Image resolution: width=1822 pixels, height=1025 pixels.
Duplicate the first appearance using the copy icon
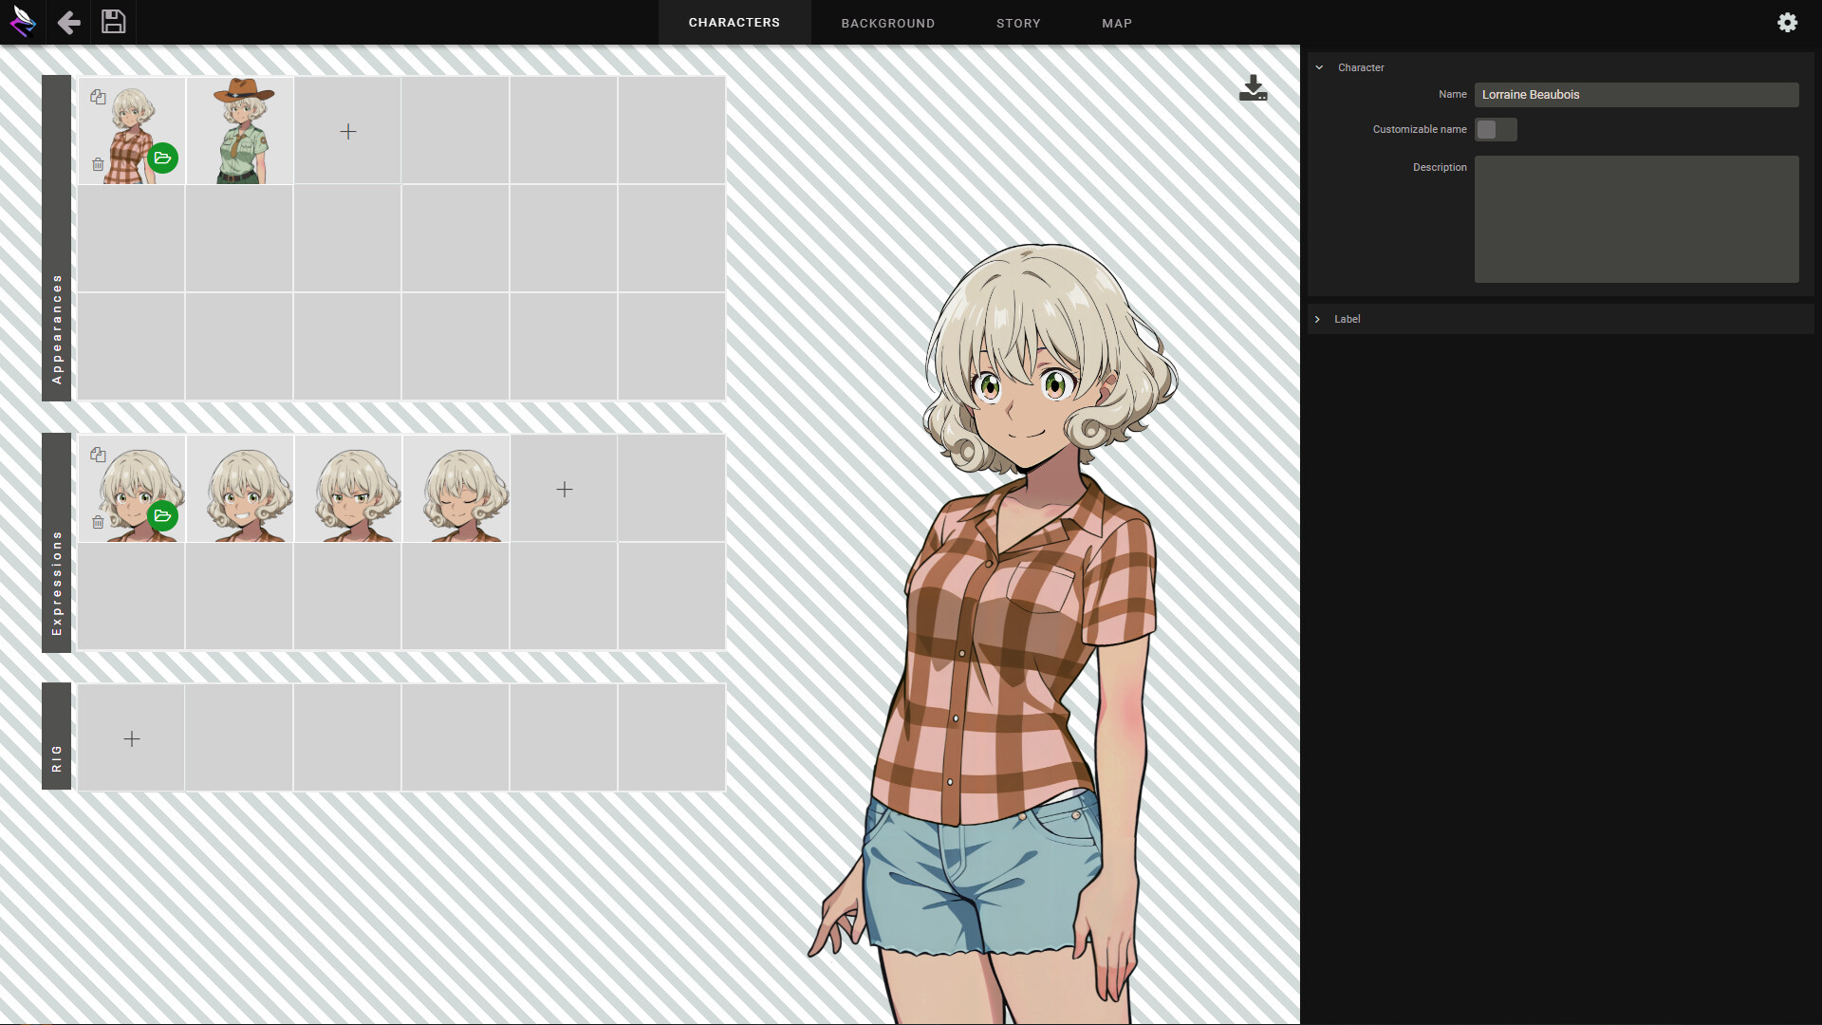pyautogui.click(x=99, y=96)
